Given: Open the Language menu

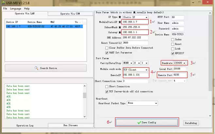Looking at the screenshot, I should (15, 8).
